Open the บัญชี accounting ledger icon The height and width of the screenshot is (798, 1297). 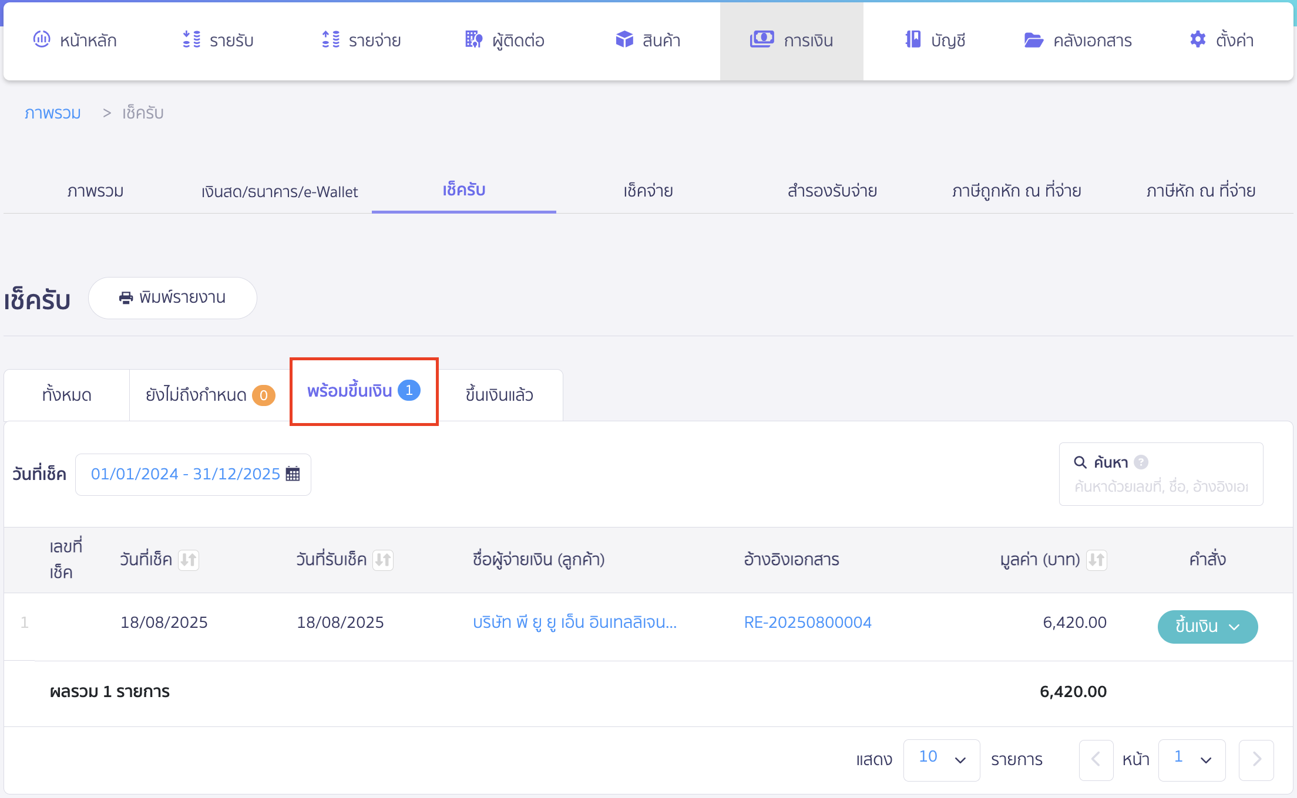tap(912, 40)
